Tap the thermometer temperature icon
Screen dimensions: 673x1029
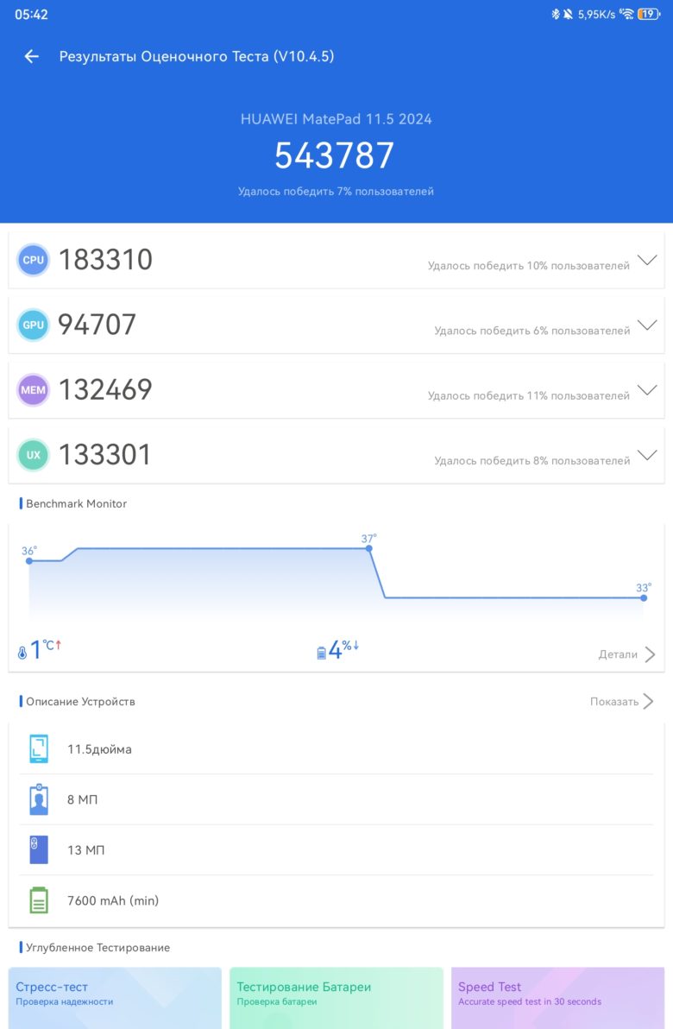pyautogui.click(x=22, y=653)
